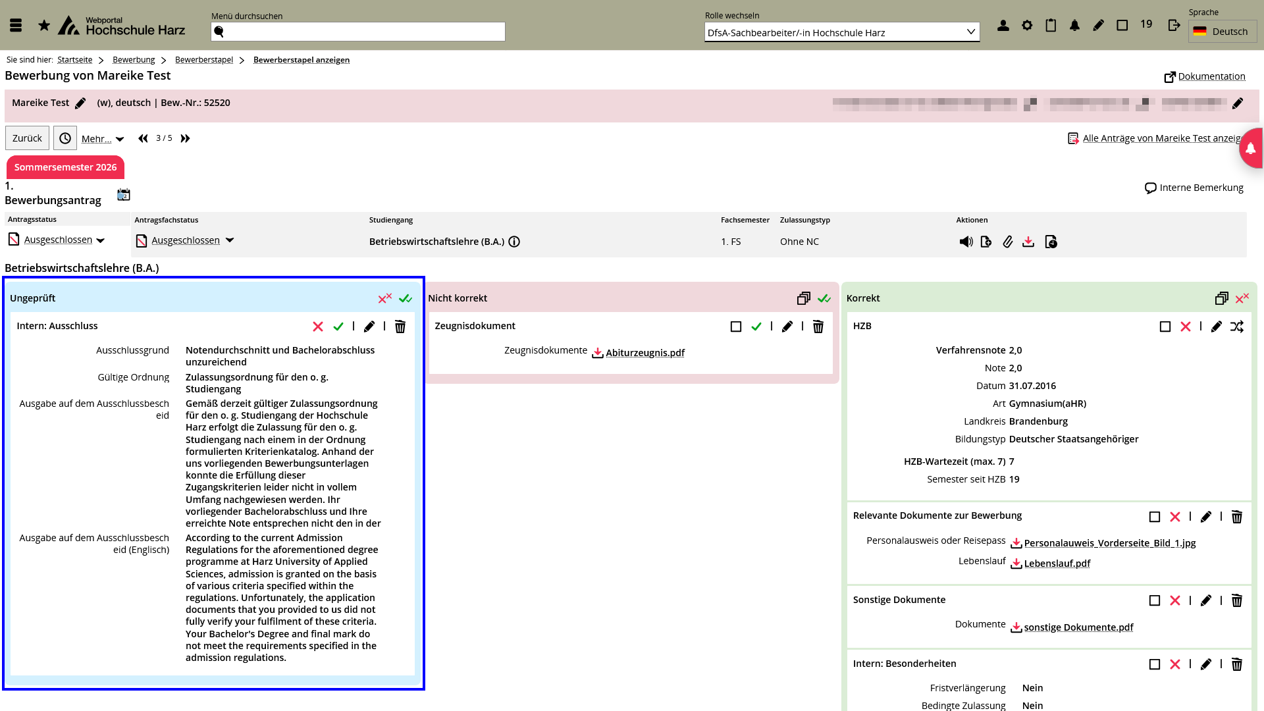Select the Sonstige Dokumente checkbox
The width and height of the screenshot is (1264, 711).
[1155, 600]
